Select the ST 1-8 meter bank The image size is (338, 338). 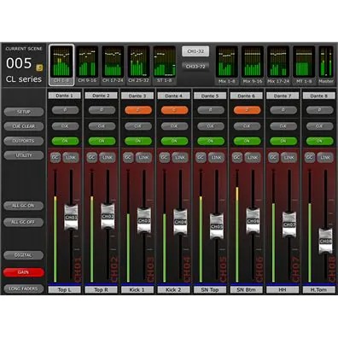click(x=165, y=65)
